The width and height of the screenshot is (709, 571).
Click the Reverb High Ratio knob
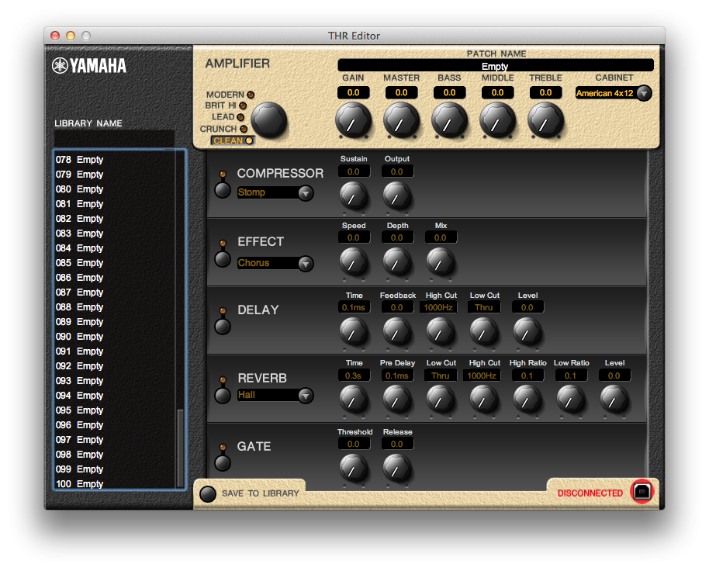point(527,400)
